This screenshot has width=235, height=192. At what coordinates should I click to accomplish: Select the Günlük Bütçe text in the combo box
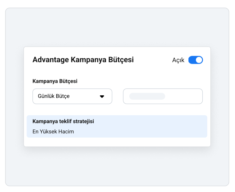coord(54,96)
